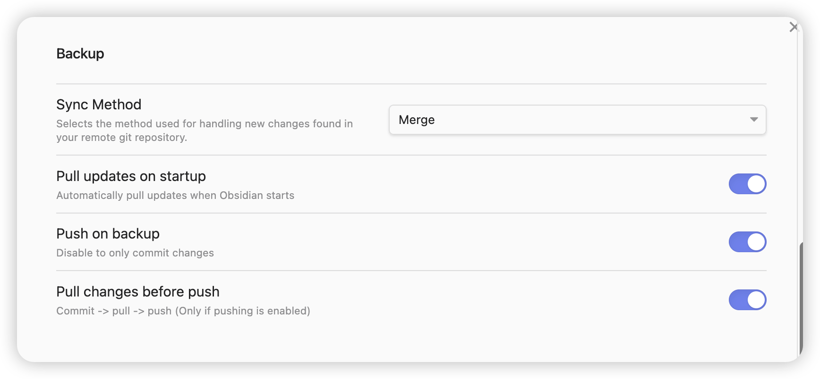Viewport: 820px width, 379px height.
Task: Select the Merge value text in combo box
Action: click(417, 120)
